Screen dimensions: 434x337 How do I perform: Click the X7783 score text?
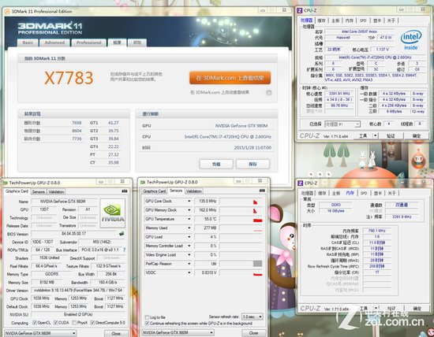[x=69, y=78]
